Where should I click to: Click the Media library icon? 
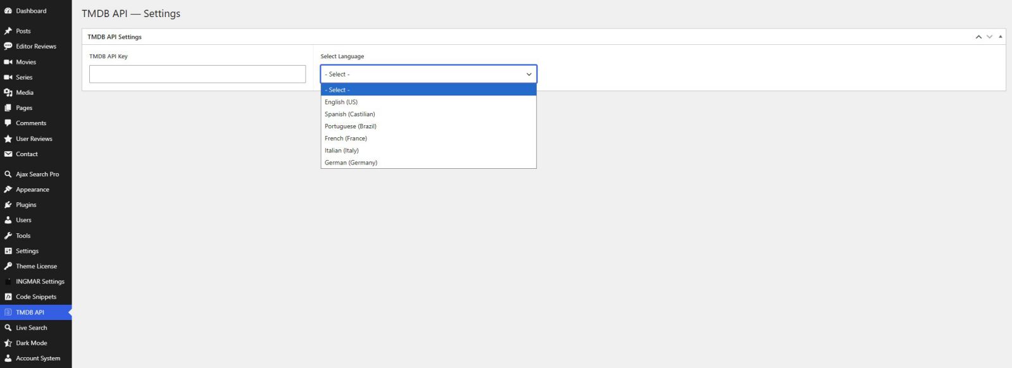tap(8, 92)
